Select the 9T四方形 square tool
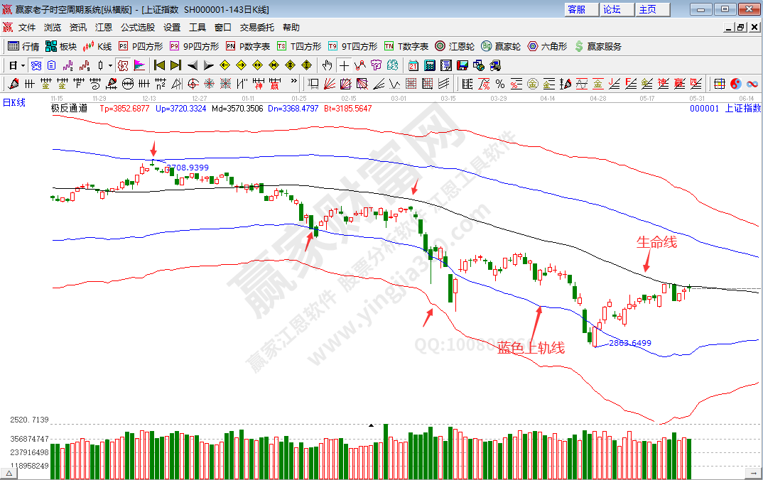 pos(353,46)
